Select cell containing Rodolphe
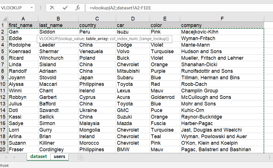 coord(23,45)
